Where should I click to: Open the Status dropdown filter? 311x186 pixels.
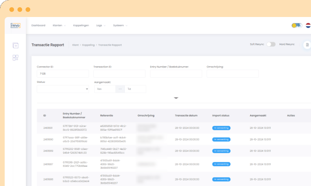point(63,89)
